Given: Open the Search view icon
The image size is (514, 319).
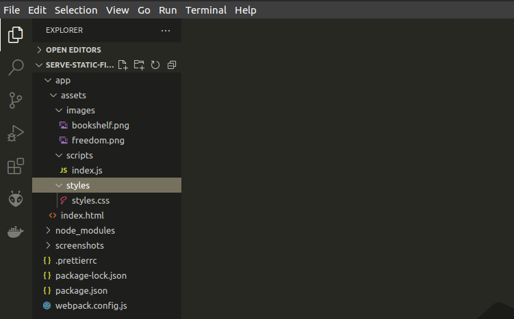Looking at the screenshot, I should click(x=16, y=68).
